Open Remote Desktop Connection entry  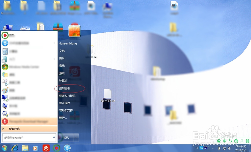tap(29, 98)
